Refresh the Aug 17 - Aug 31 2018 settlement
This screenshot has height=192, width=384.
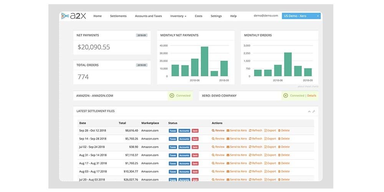click(x=255, y=163)
